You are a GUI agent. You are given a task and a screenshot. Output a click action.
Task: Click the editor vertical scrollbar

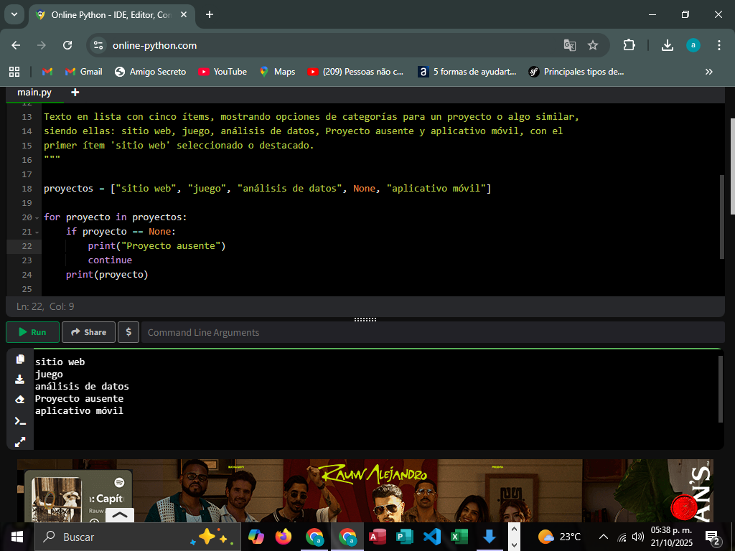coord(721,215)
